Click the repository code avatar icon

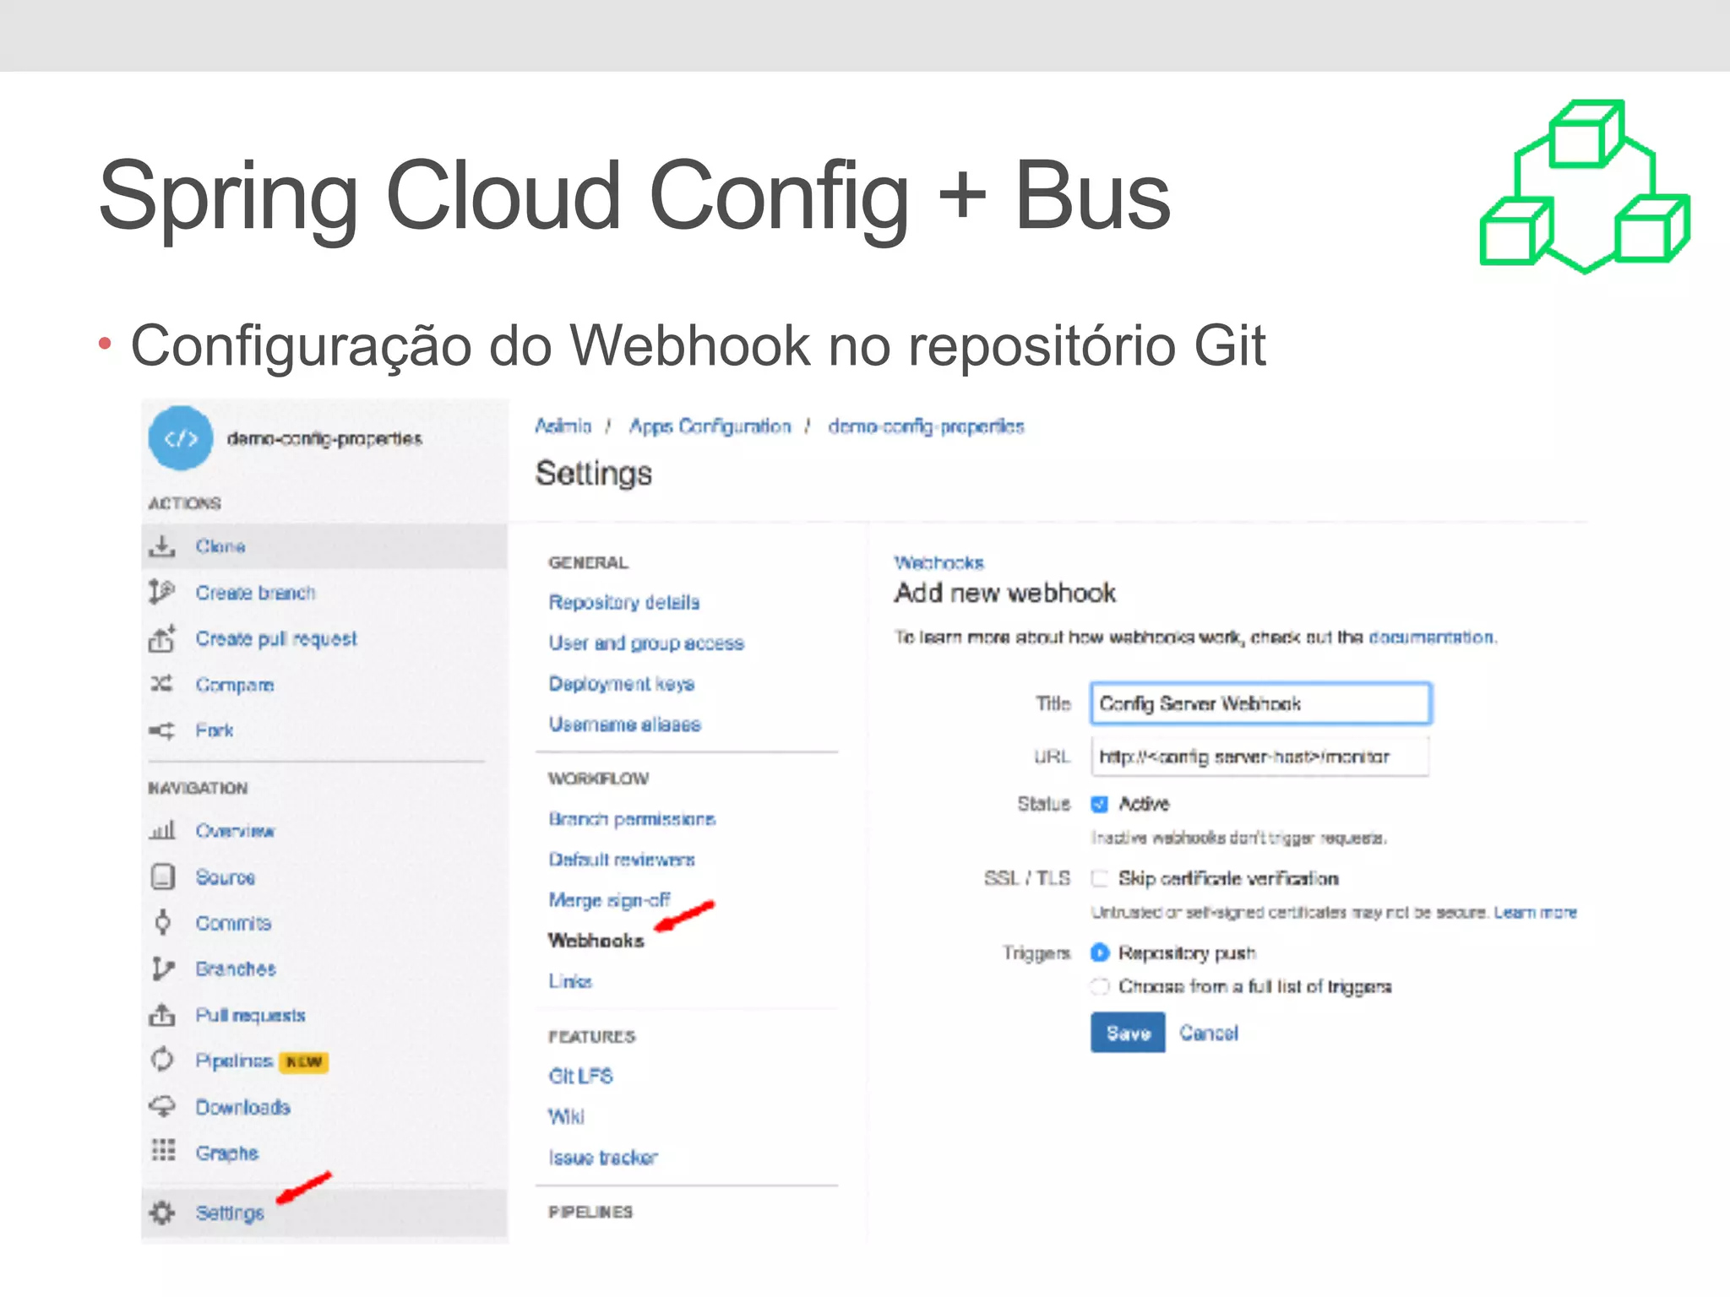pos(181,437)
